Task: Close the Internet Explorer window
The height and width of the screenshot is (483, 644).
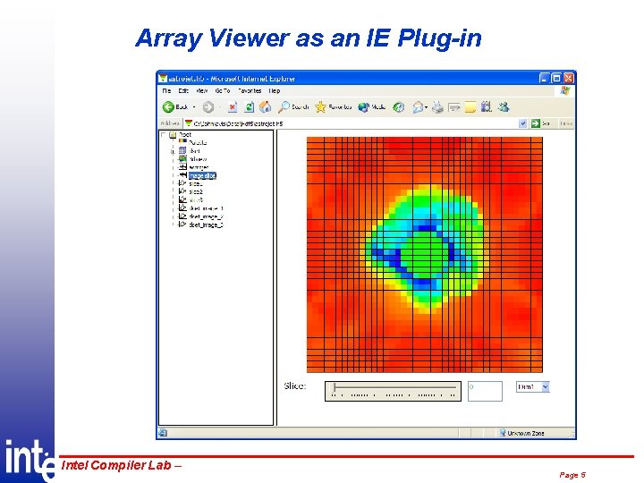Action: click(x=569, y=78)
